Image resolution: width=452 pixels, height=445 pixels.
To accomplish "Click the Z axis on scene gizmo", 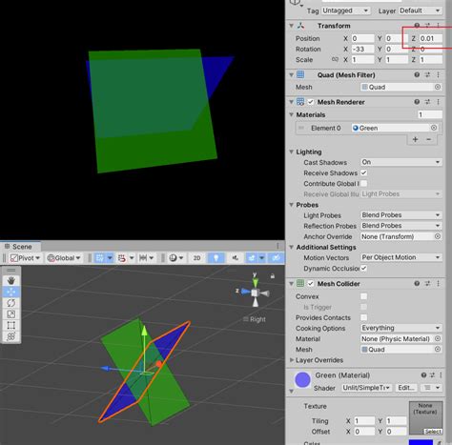I will pos(244,292).
